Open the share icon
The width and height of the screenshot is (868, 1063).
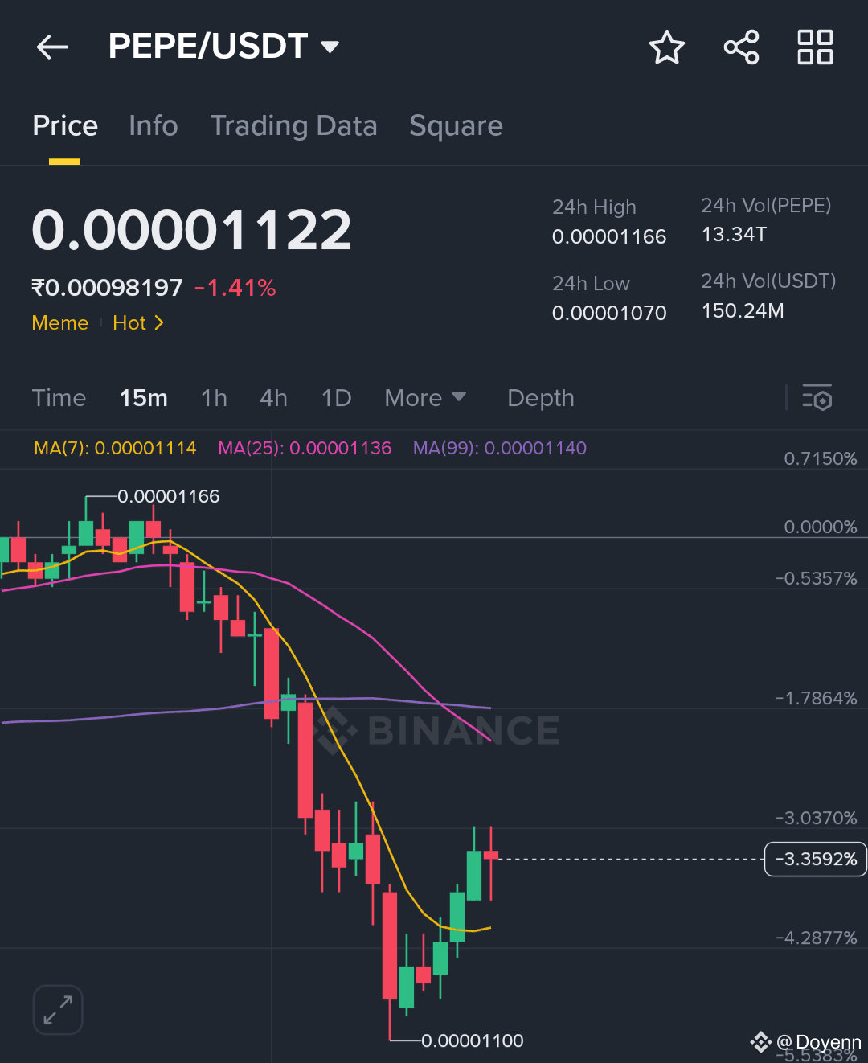741,47
